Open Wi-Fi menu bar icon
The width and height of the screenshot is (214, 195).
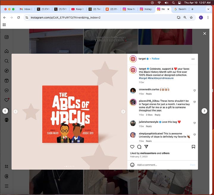(x=159, y=3)
